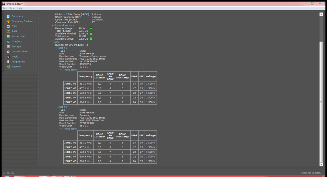Open the Network sidebar icon
327x177 pixels.
[x=8, y=67]
